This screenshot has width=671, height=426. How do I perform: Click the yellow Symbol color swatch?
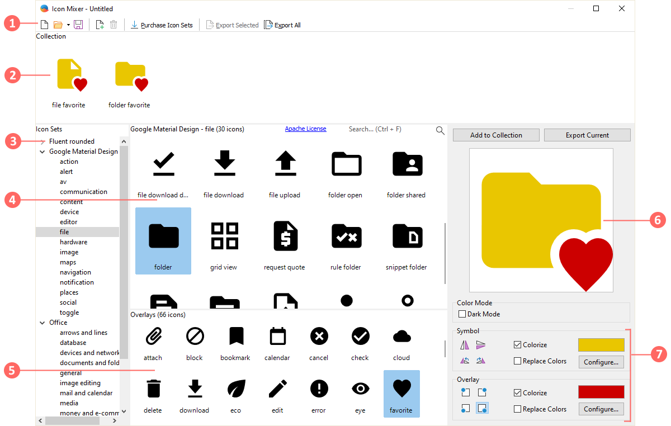pyautogui.click(x=601, y=345)
